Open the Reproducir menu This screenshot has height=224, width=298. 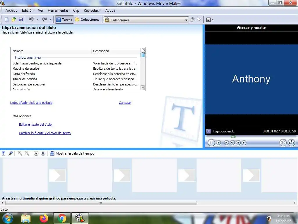point(92,10)
